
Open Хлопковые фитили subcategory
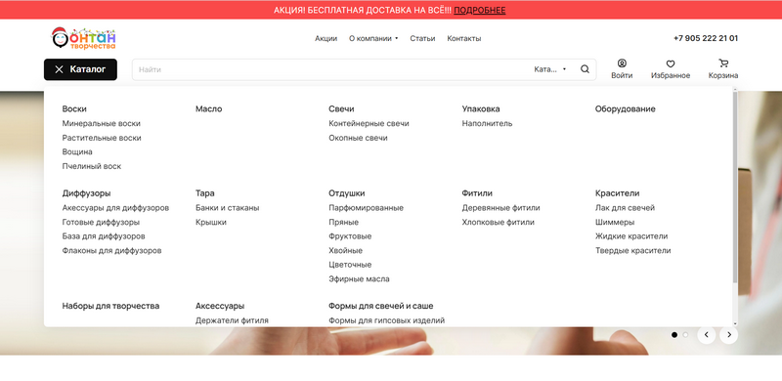(x=498, y=222)
